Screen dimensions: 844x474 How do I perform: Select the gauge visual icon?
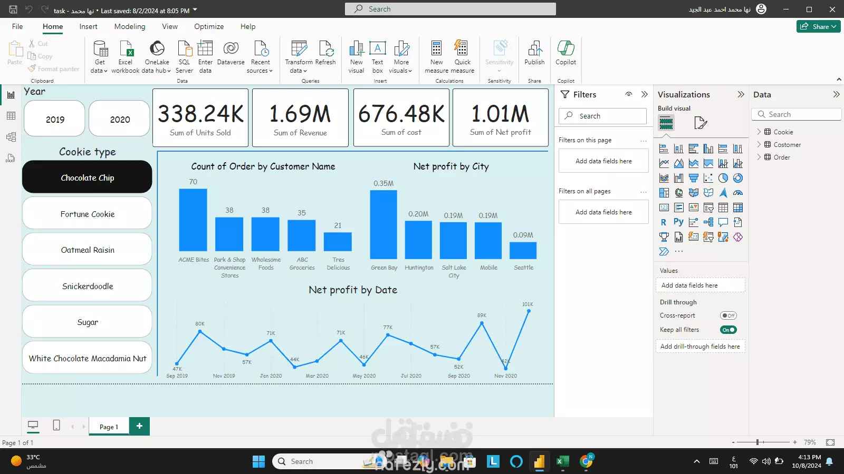coord(738,193)
